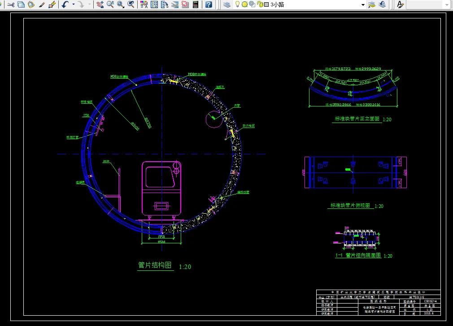This screenshot has width=453, height=326.
Task: Open the redo history dropdown arrow
Action: tap(89, 4)
